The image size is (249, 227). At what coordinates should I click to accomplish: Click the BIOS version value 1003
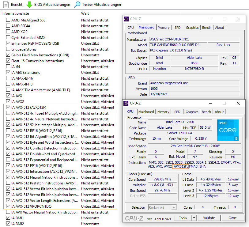pyautogui.click(x=194, y=89)
